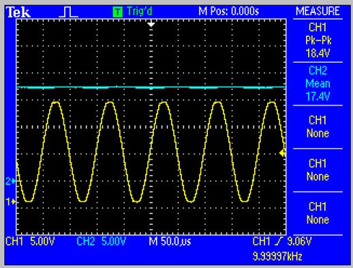The height and width of the screenshot is (268, 353).
Task: Click the M 50.0µs timebase readout
Action: 170,241
